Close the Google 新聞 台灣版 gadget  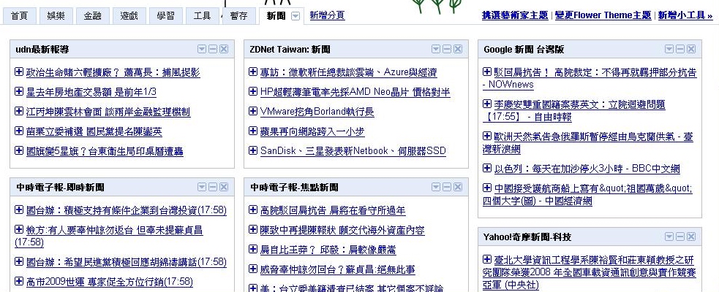691,49
